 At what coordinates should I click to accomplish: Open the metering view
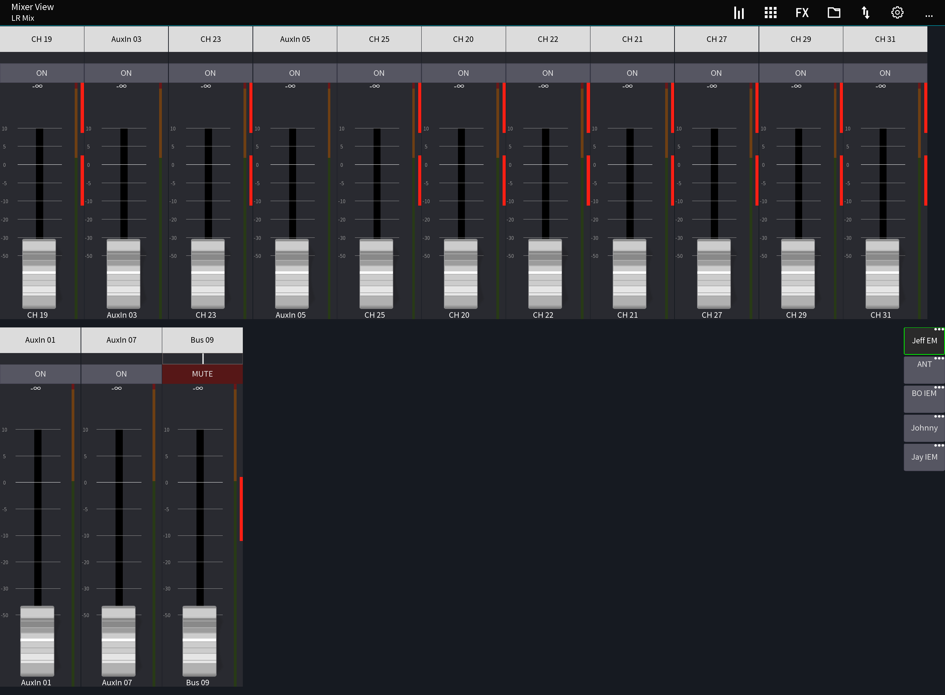click(x=739, y=12)
